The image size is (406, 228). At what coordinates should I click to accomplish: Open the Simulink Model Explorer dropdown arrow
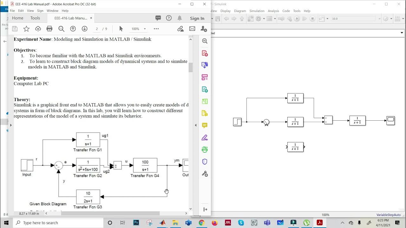(x=275, y=19)
